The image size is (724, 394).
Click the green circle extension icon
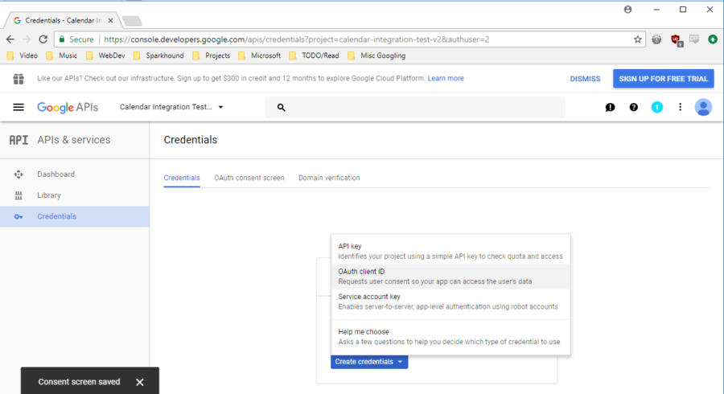click(x=713, y=39)
